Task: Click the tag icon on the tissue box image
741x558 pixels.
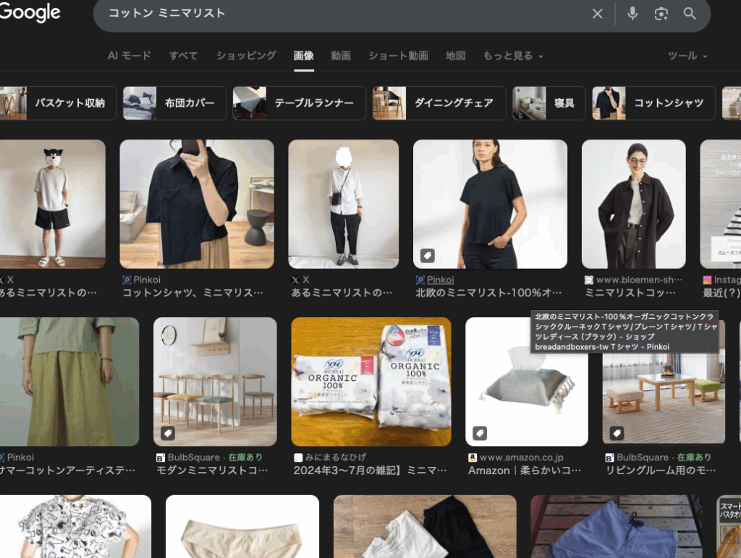Action: (478, 434)
